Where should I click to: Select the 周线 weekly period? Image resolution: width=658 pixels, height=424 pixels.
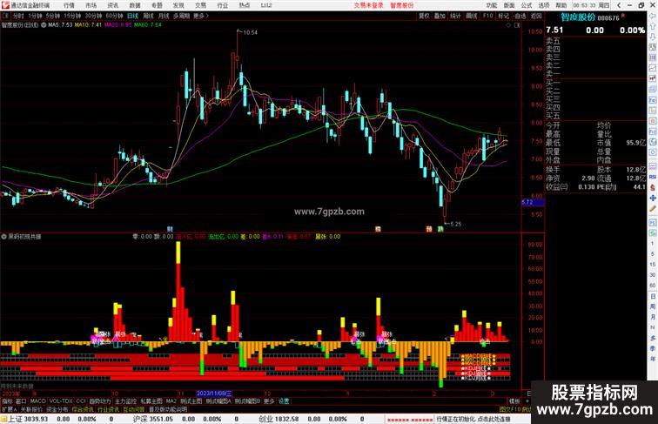(148, 16)
